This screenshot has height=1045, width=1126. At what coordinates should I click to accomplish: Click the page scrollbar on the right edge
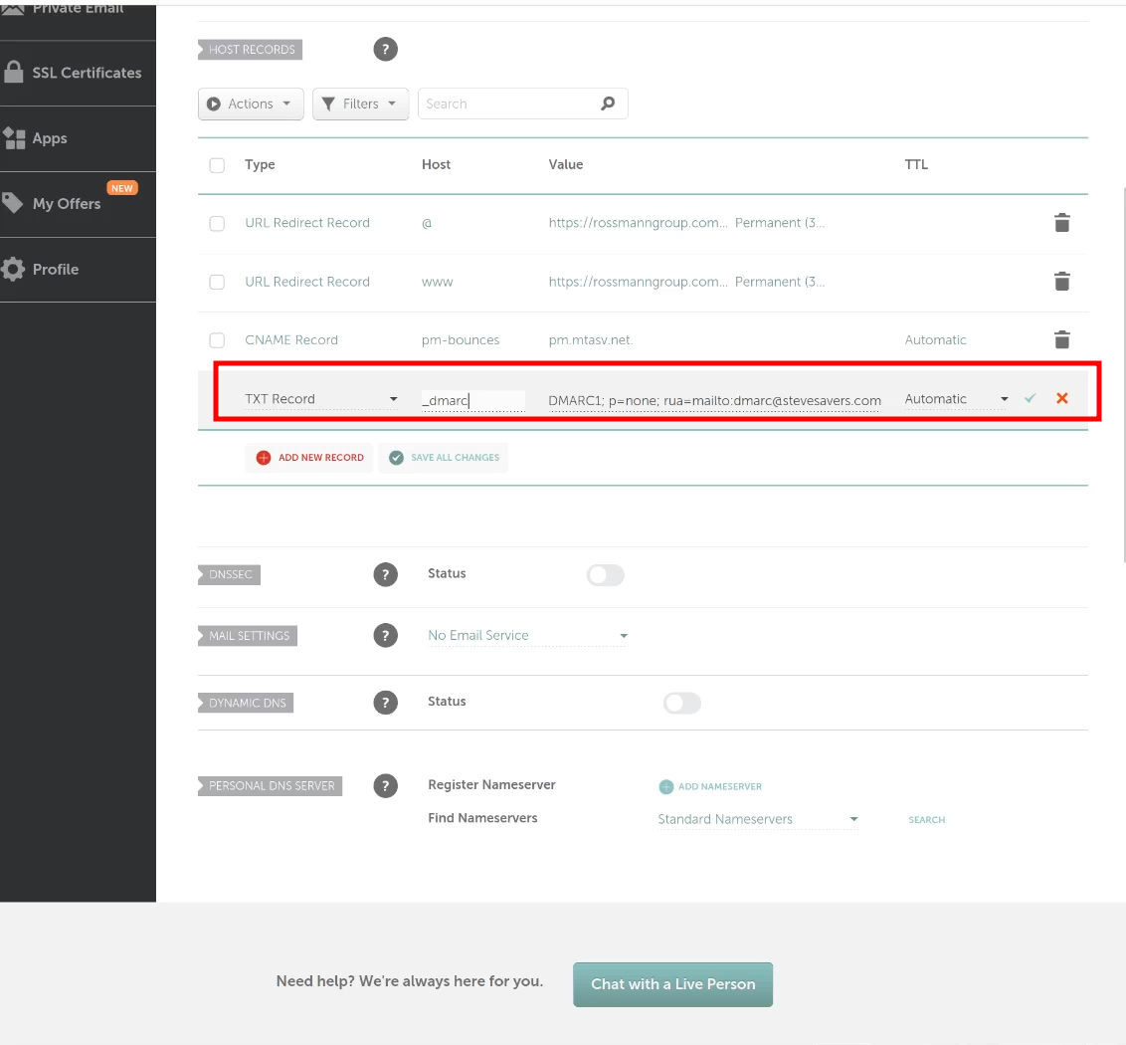(x=1123, y=374)
